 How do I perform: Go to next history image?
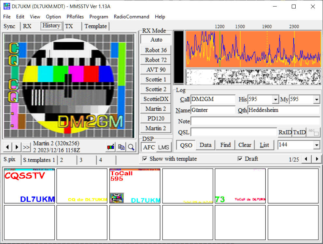(17, 147)
